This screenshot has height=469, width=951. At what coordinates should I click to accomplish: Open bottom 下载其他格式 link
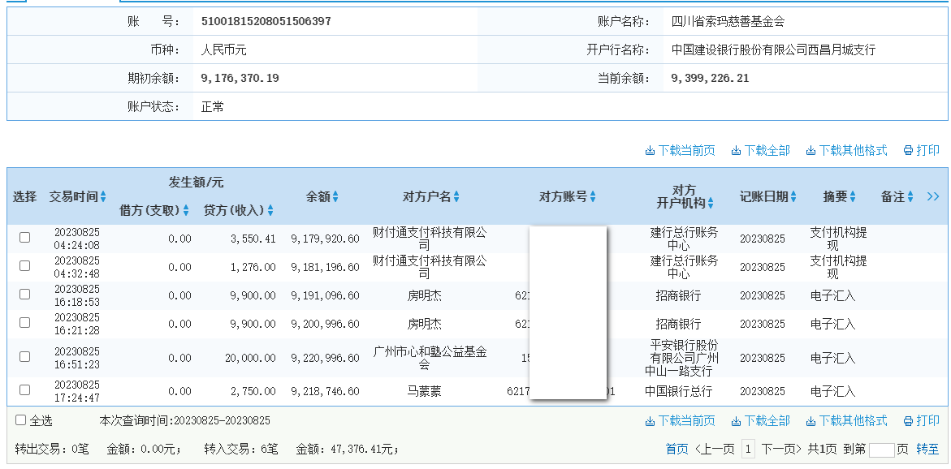tap(846, 420)
